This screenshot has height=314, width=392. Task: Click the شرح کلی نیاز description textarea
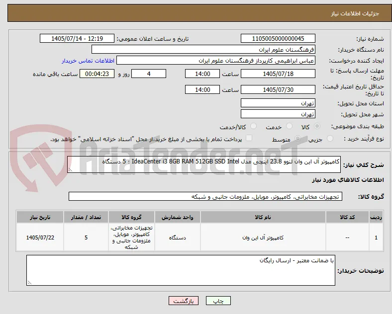[204, 164]
